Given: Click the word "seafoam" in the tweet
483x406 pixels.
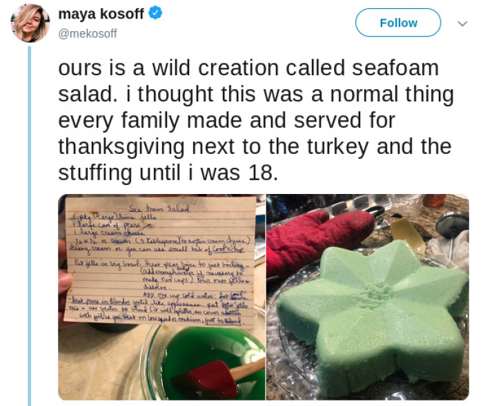Looking at the screenshot, I should click(x=395, y=68).
